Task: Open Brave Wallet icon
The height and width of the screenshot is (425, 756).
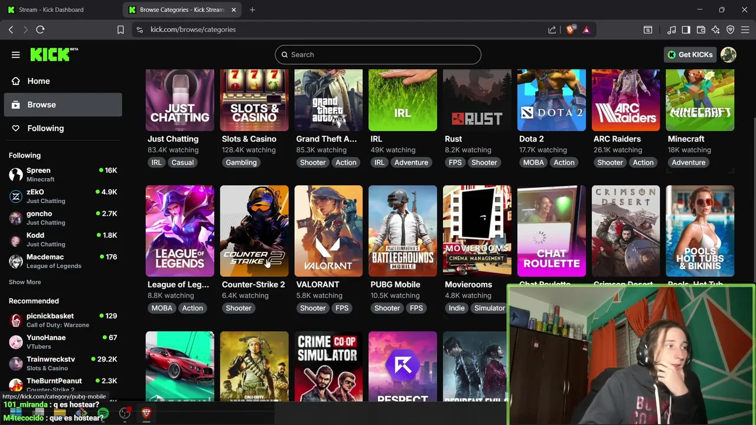Action: (701, 30)
